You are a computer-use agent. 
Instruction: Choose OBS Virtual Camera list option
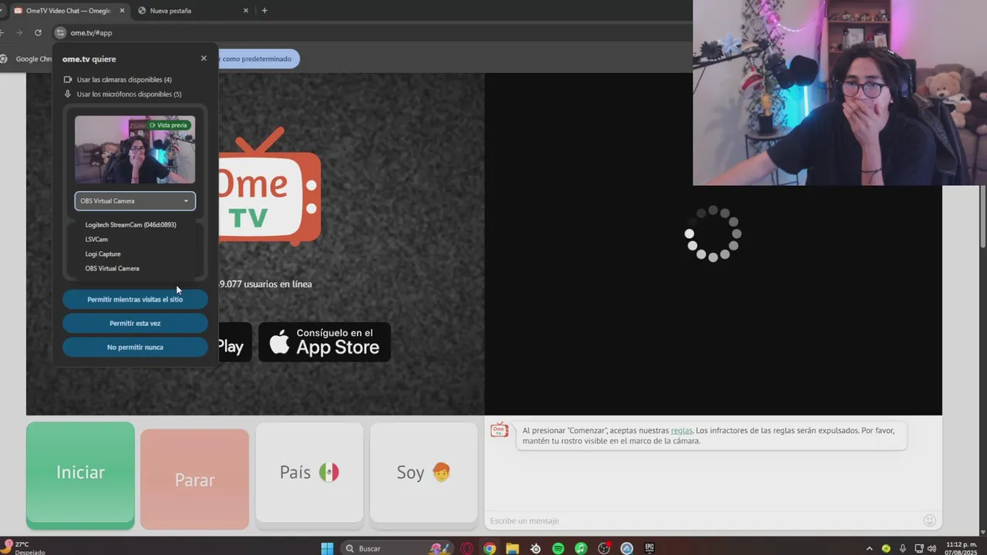click(x=112, y=268)
